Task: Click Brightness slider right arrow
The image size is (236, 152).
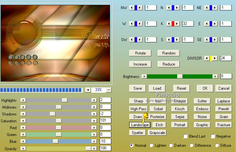Action: pos(215,76)
